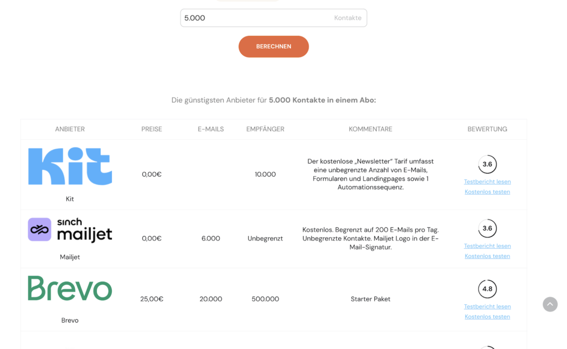This screenshot has width=567, height=349.
Task: Click Kit's 3.6 rating circle
Action: click(x=487, y=164)
